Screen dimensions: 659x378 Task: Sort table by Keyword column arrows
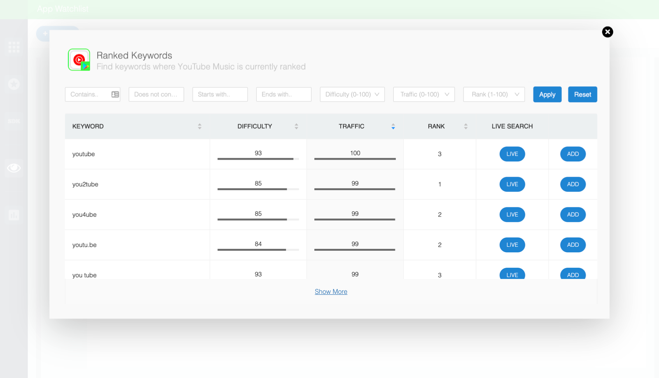pos(199,127)
